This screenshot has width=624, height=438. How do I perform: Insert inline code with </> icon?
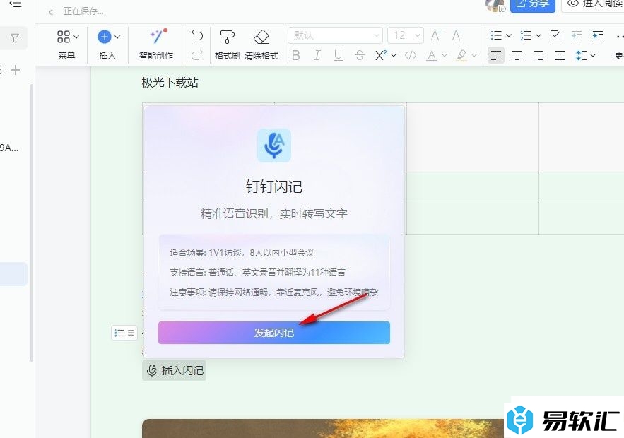[x=411, y=55]
